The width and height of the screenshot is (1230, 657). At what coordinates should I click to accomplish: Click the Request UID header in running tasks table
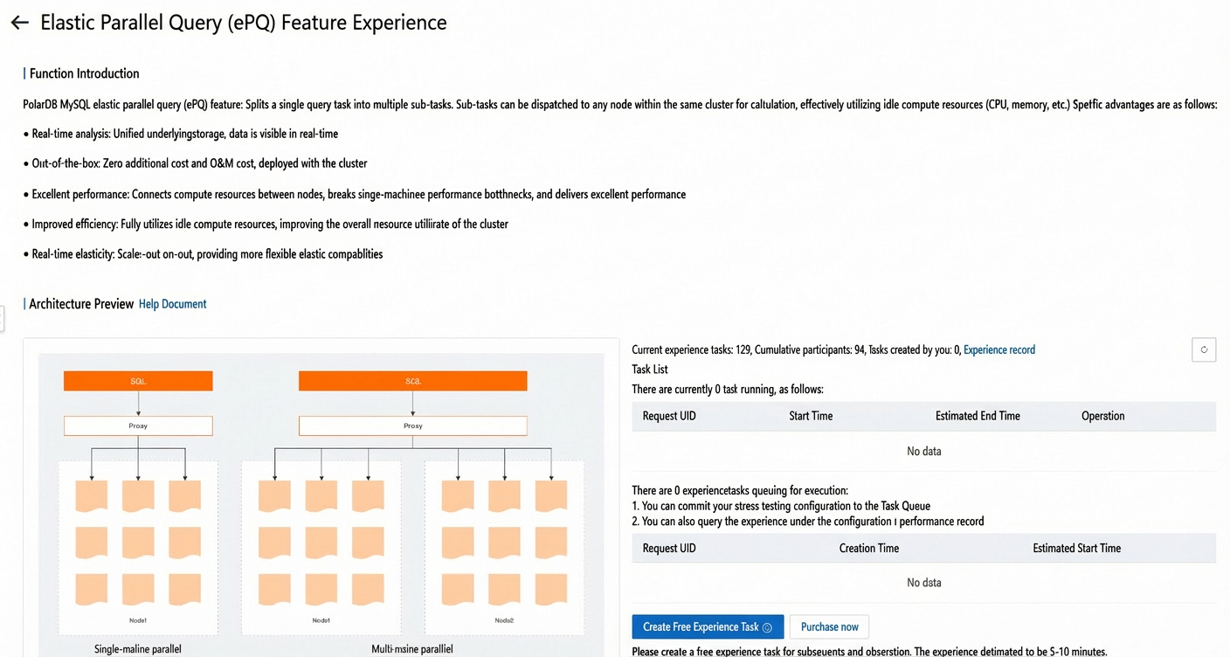click(669, 416)
